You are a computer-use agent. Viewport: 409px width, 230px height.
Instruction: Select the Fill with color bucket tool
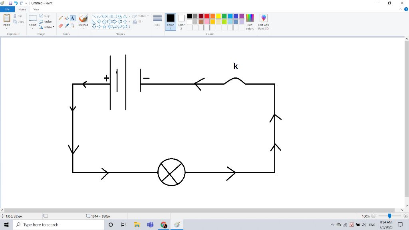67,18
